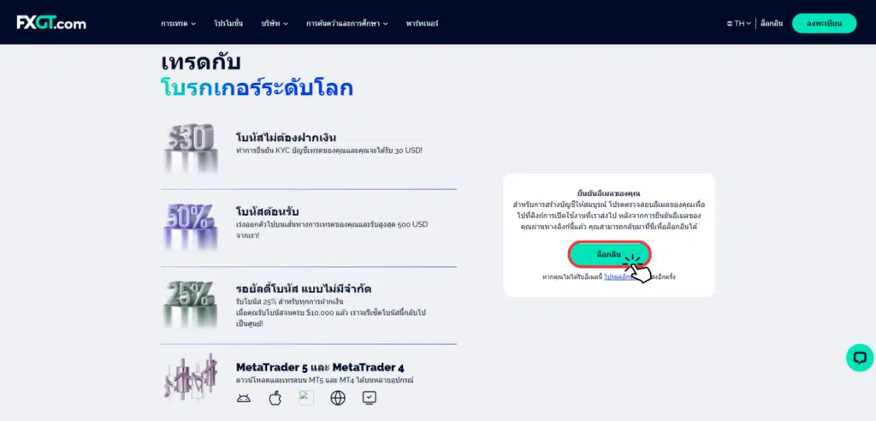Select the โบนัสไม่ต้องฝากเงิน heading
Viewport: 876px width, 421px height.
(x=286, y=138)
